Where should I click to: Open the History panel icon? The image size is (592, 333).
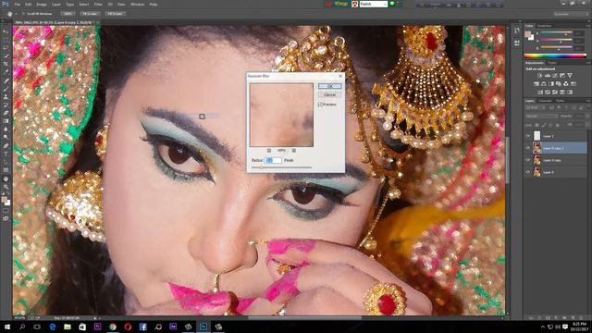(517, 31)
